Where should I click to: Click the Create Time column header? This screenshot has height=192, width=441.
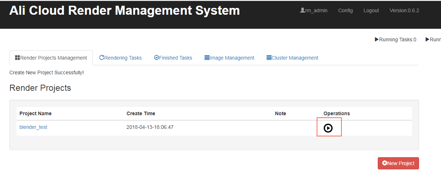(141, 113)
